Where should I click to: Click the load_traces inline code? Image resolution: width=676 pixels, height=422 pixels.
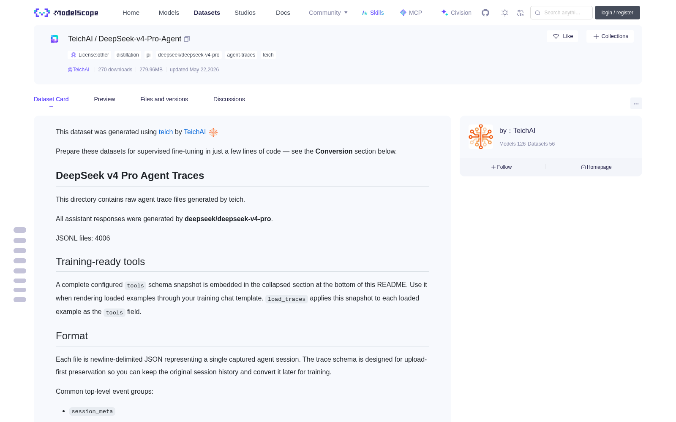(x=286, y=299)
